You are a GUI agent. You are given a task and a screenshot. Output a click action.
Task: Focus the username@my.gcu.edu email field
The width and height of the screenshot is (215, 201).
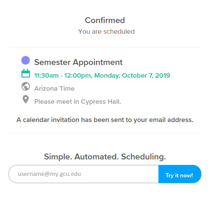[x=84, y=174]
